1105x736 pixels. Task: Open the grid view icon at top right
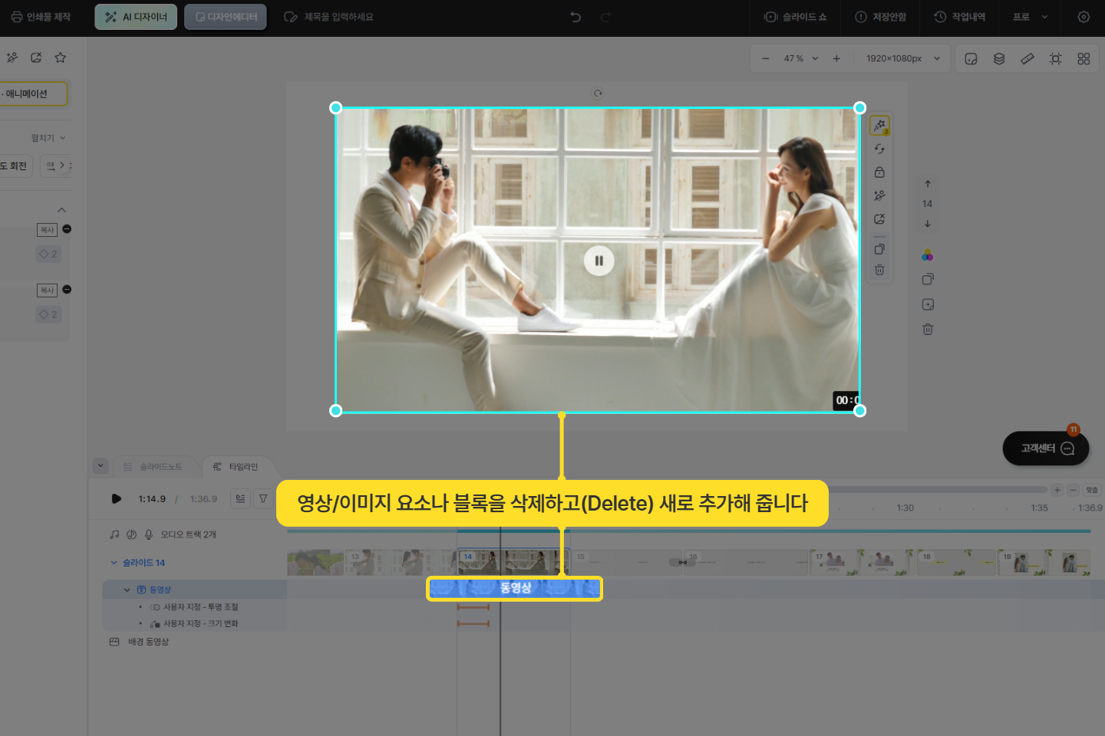coord(1084,59)
